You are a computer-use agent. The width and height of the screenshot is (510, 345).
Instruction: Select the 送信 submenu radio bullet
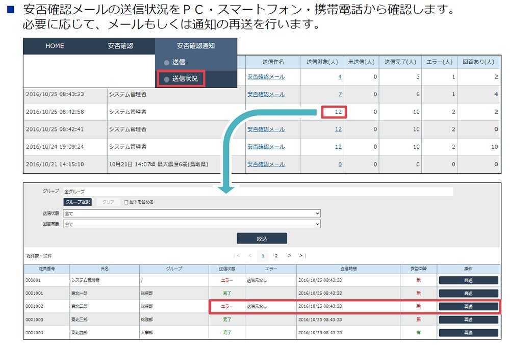[x=167, y=62]
